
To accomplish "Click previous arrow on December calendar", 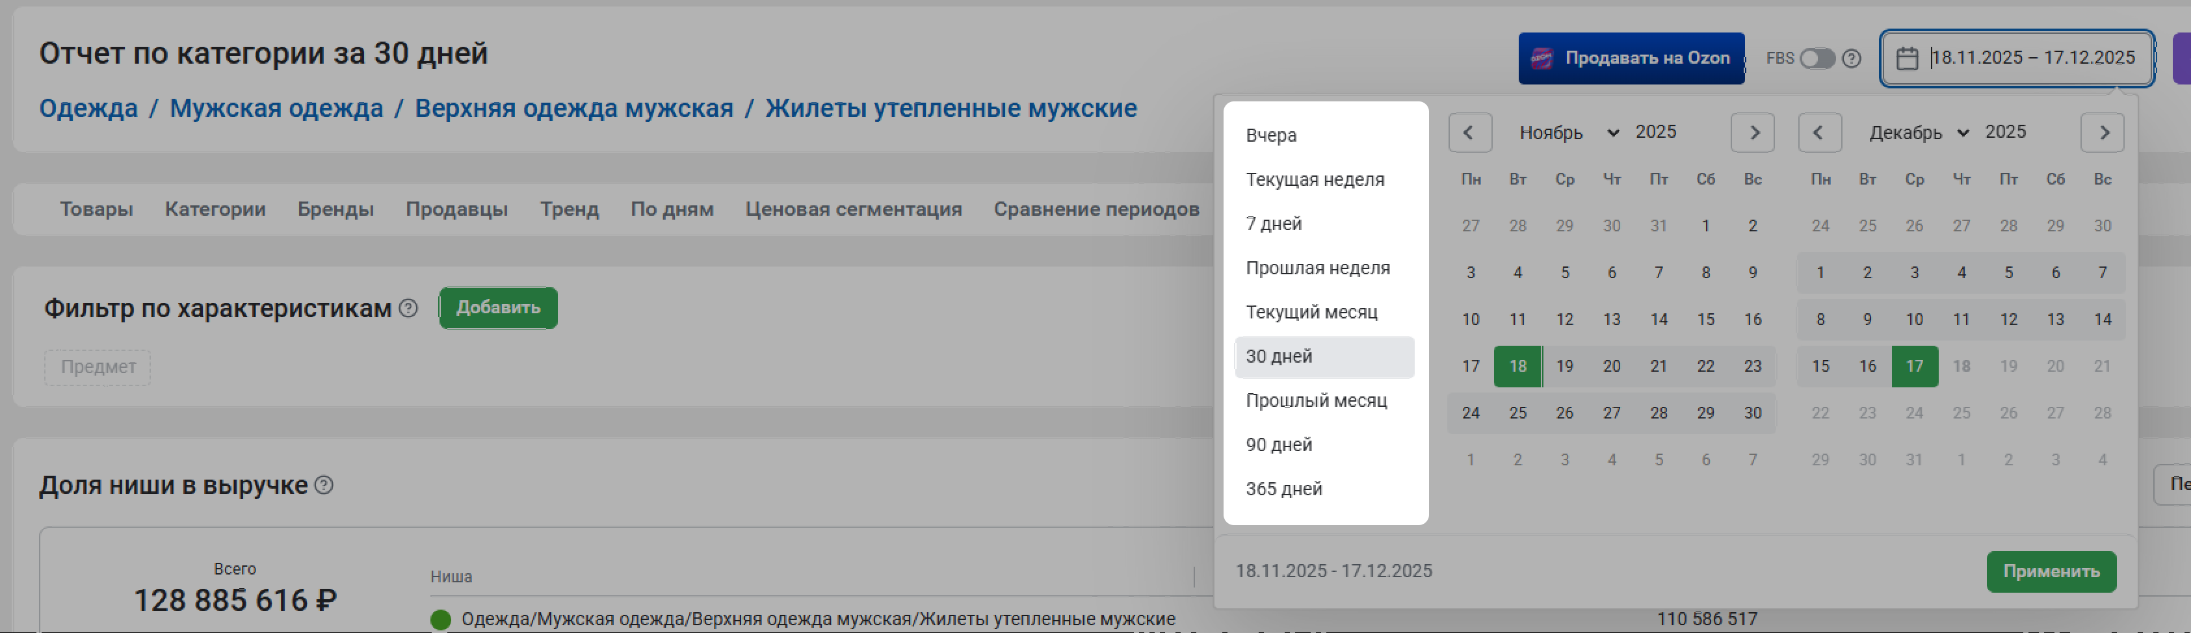I will click(1818, 133).
